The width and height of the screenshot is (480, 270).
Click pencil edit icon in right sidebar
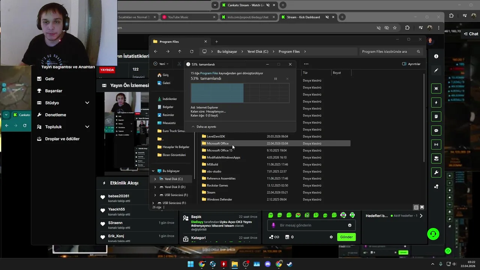click(436, 70)
